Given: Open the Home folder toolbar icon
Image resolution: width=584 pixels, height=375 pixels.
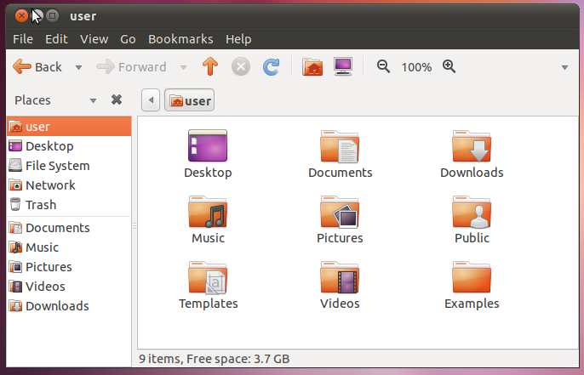Looking at the screenshot, I should [x=312, y=66].
